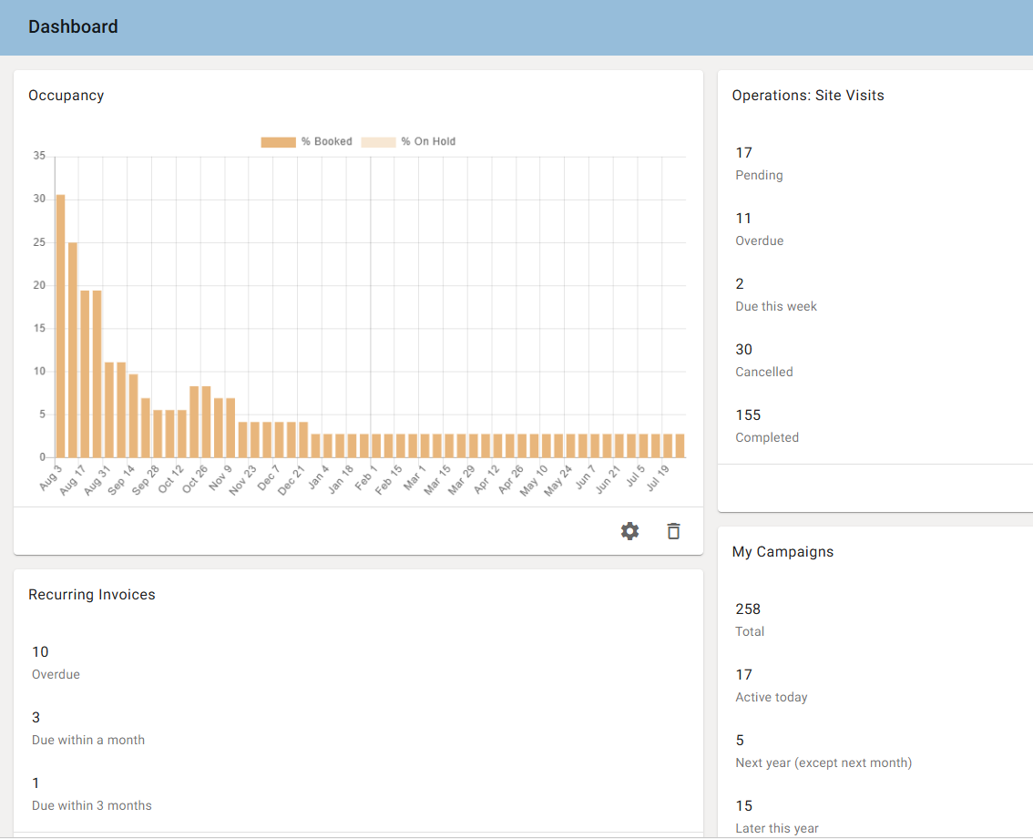The width and height of the screenshot is (1033, 839).
Task: Open invoices Due within a month
Action: (x=88, y=728)
